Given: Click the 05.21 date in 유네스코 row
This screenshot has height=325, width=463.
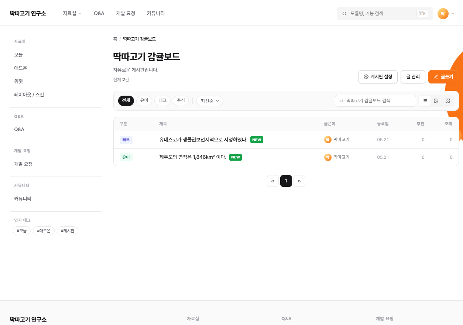Looking at the screenshot, I should (x=383, y=140).
